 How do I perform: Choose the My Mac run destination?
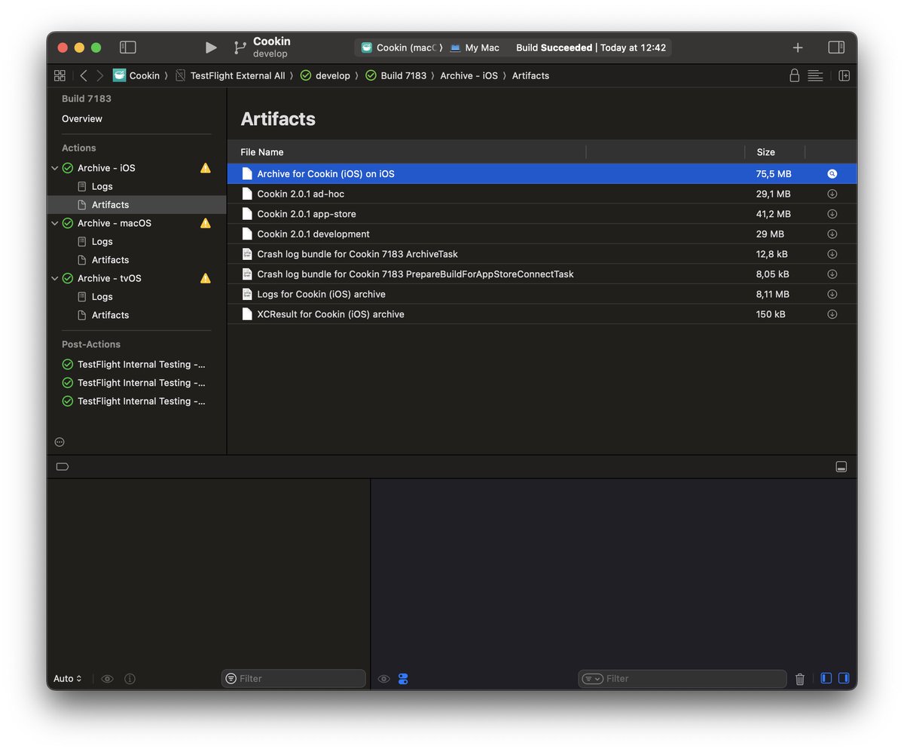click(x=475, y=47)
